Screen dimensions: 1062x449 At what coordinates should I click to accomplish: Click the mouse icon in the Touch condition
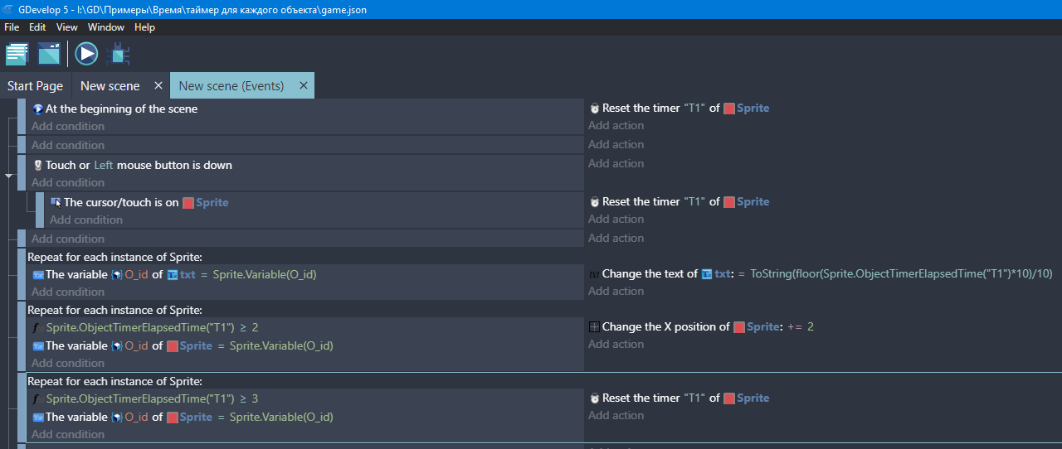[x=37, y=165]
